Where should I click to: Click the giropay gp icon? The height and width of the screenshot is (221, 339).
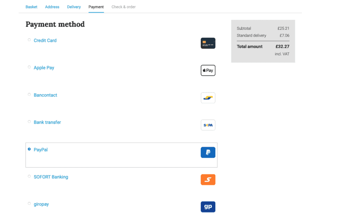pos(208,207)
